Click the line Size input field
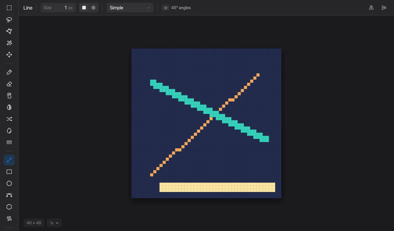Viewport: 394px width, 231px height. (58, 8)
